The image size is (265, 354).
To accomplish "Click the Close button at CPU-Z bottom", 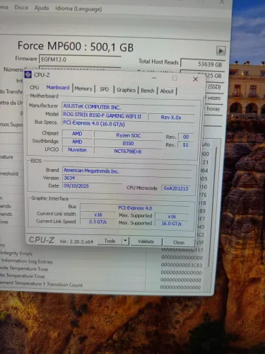I will tap(179, 242).
